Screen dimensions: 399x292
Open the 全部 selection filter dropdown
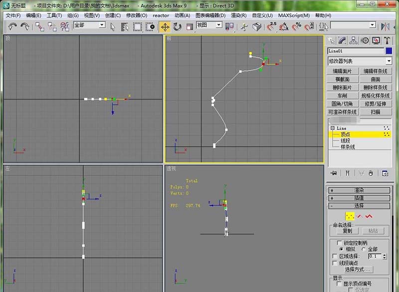(x=89, y=25)
